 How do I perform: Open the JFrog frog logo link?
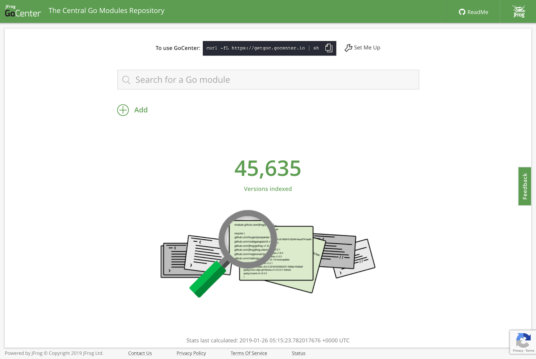[519, 11]
